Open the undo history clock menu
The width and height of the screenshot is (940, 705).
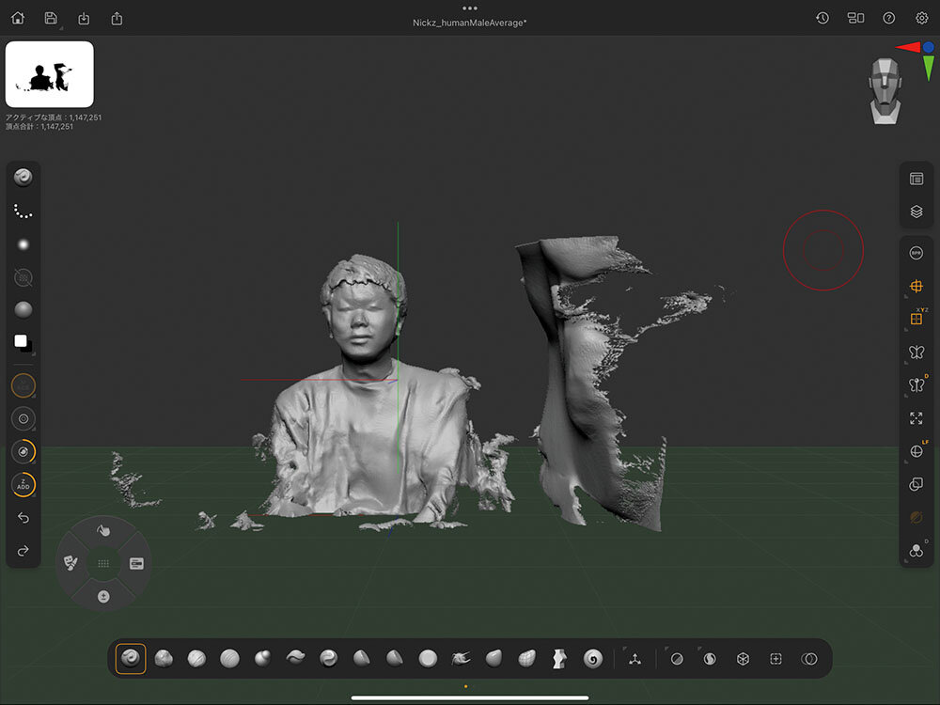coord(822,18)
